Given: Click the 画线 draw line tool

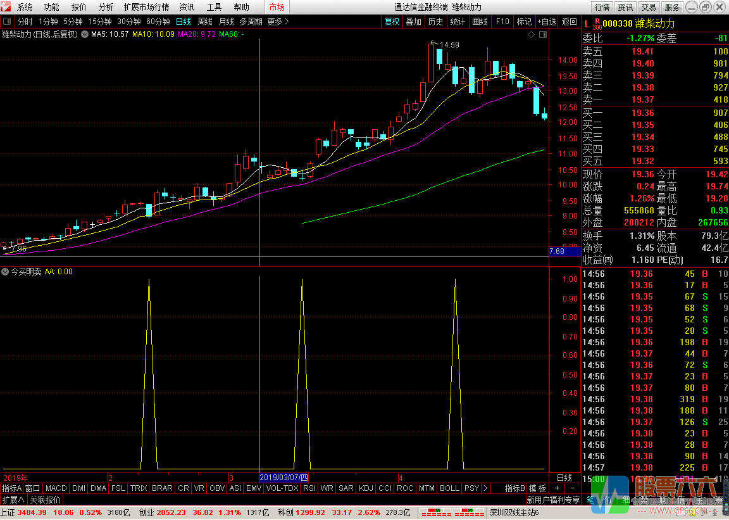Looking at the screenshot, I should pos(480,22).
